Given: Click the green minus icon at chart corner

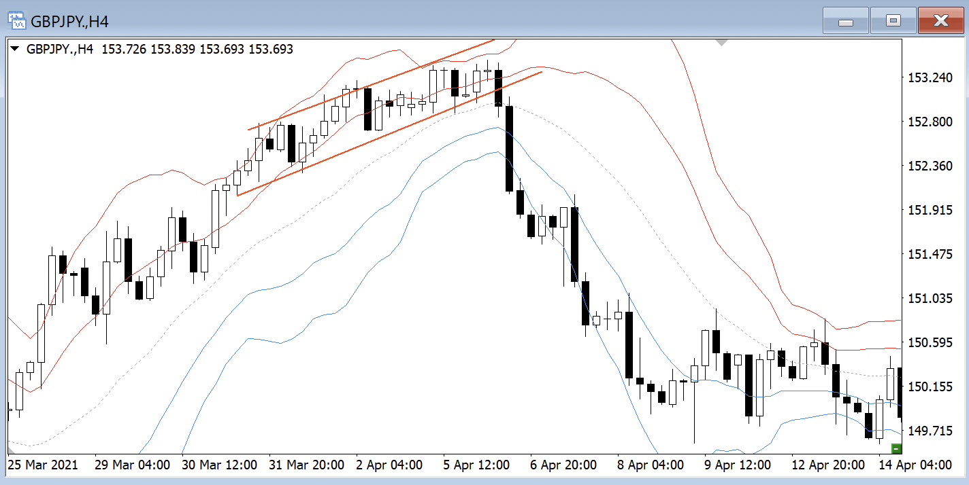Looking at the screenshot, I should pos(896,448).
